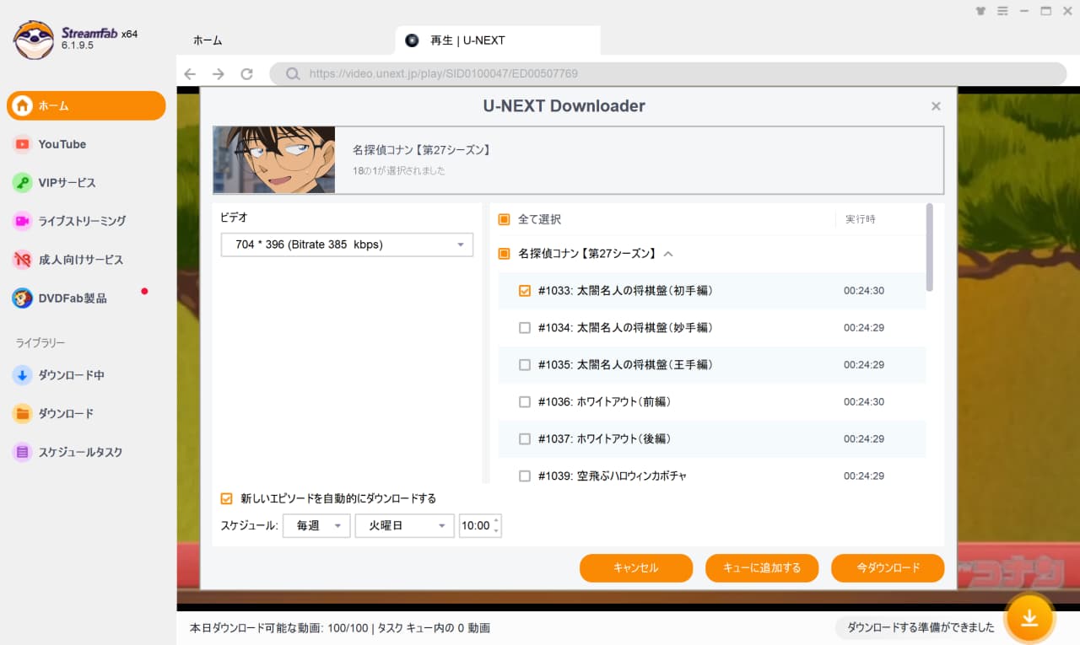Select episode title #1034 妙手編

coord(625,328)
